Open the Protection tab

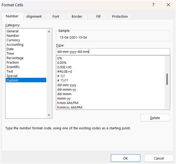[120, 16]
